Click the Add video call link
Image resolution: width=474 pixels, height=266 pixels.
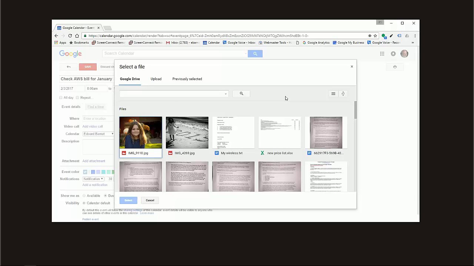93,126
